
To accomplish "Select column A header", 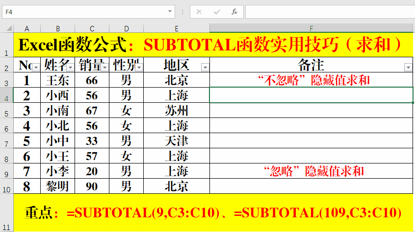I will coord(27,28).
